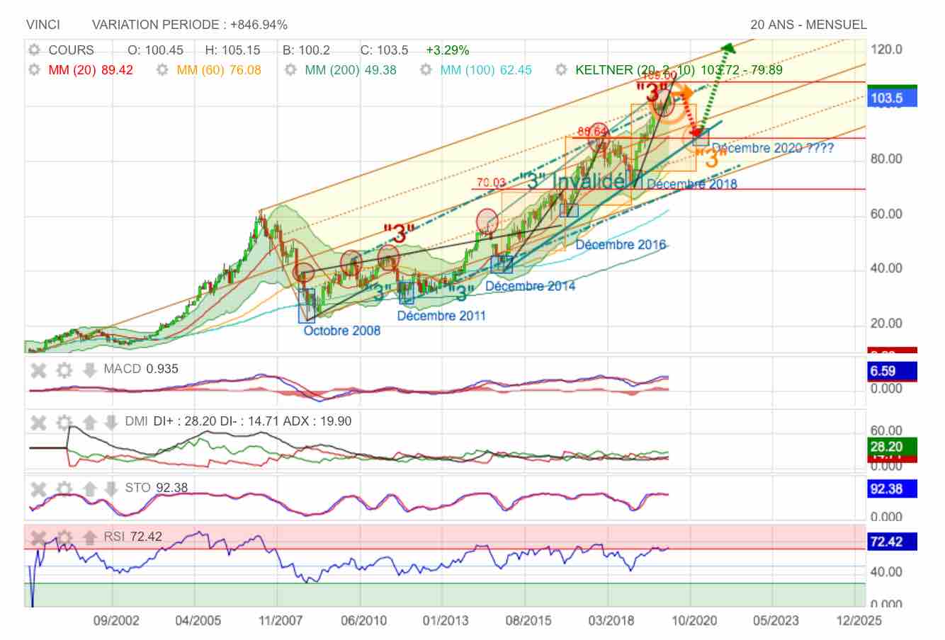945x640 pixels.
Task: Click the 04/2005 date axis label
Action: (x=198, y=621)
